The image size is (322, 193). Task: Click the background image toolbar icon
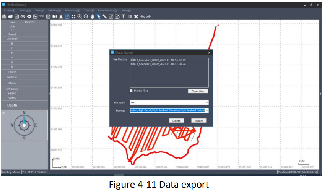pyautogui.click(x=35, y=17)
